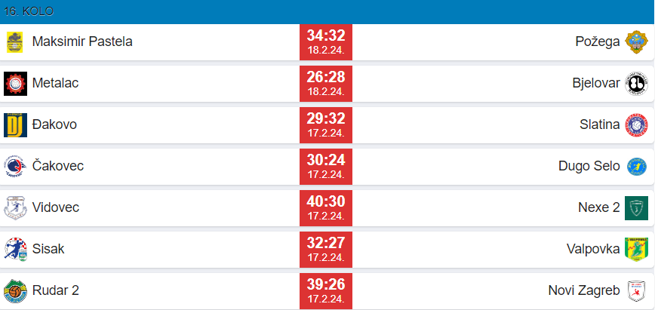Click the Maksimir Pastela club logo
Screen dimensions: 655x310
click(14, 41)
